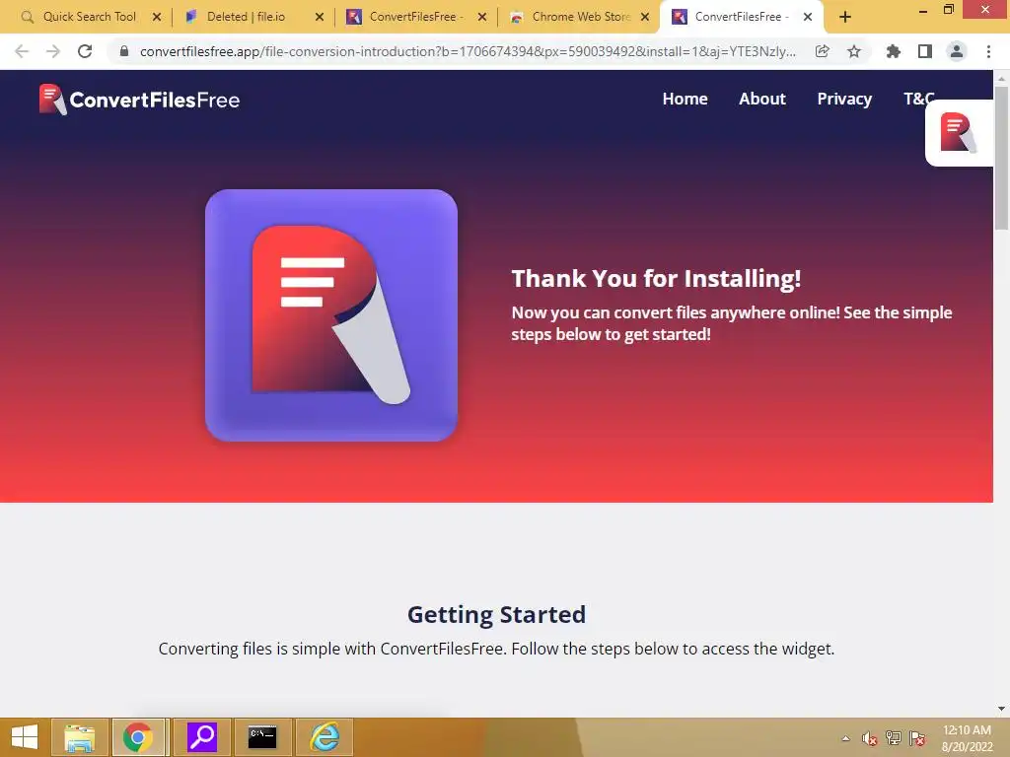This screenshot has height=757, width=1010.
Task: Switch to Chrome Web Store tab
Action: tap(569, 17)
